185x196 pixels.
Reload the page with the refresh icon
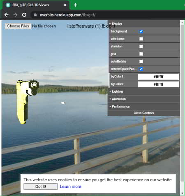click(x=24, y=15)
